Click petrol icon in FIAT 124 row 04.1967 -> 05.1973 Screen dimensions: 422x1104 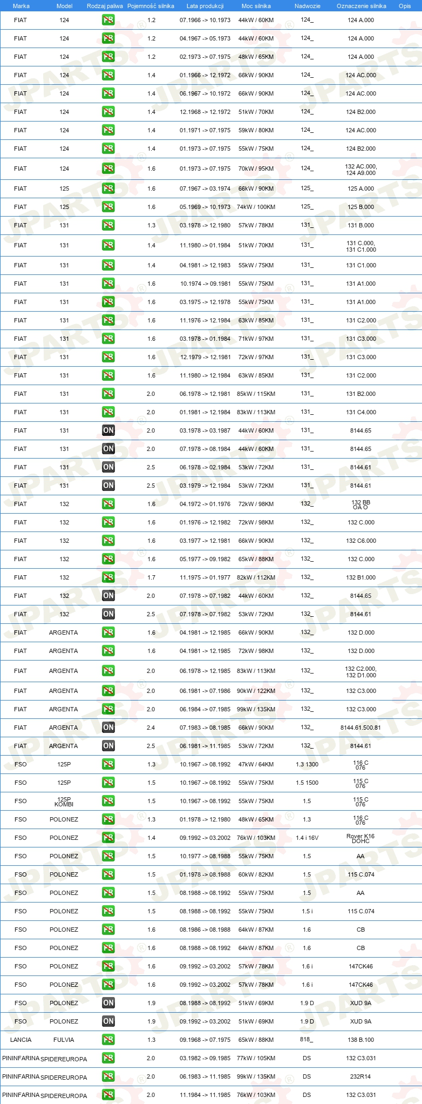click(x=108, y=38)
